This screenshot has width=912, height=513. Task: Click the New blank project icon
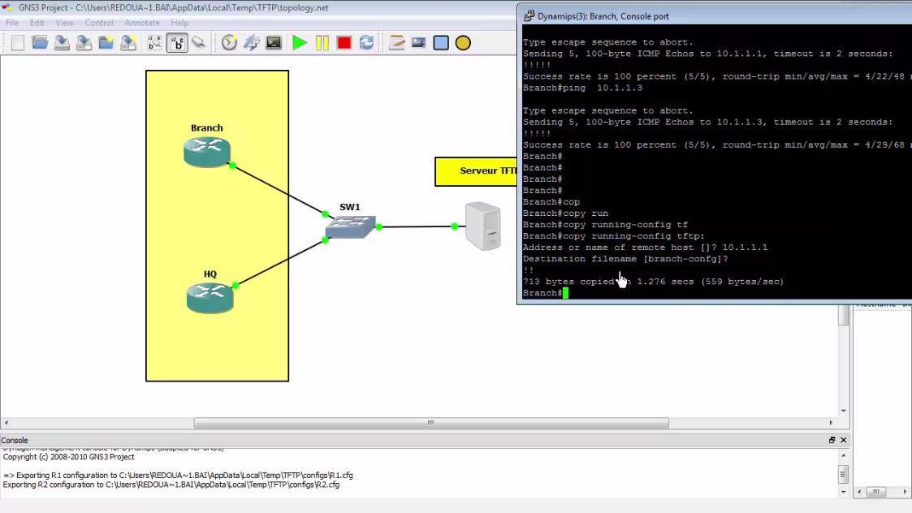17,42
